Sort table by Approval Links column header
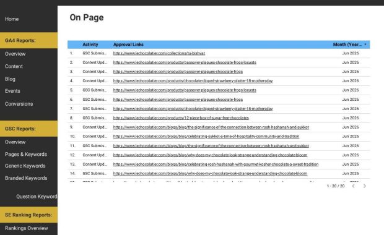Viewport: 384px width, 235px height. [128, 45]
